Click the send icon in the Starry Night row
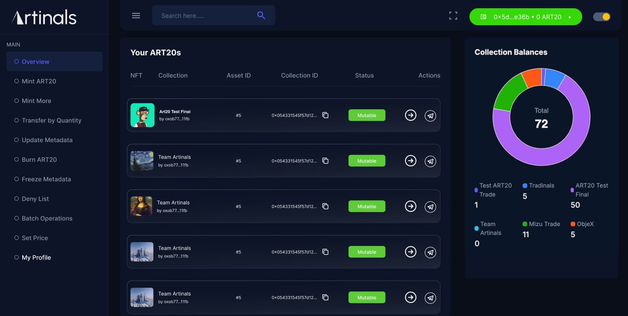628x316 pixels. (430, 161)
